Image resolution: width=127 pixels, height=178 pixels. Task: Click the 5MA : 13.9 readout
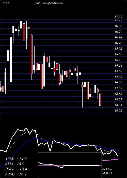click(15, 164)
